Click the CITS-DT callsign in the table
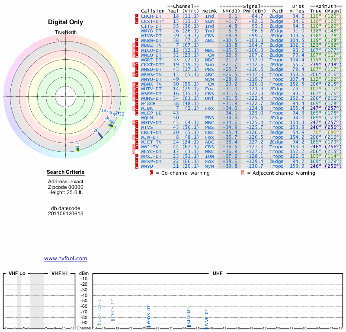This screenshot has width=346, height=332. pyautogui.click(x=151, y=26)
